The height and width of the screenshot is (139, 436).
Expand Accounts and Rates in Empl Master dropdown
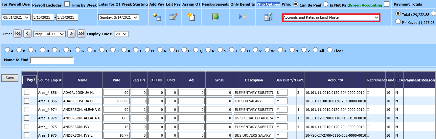331,17
